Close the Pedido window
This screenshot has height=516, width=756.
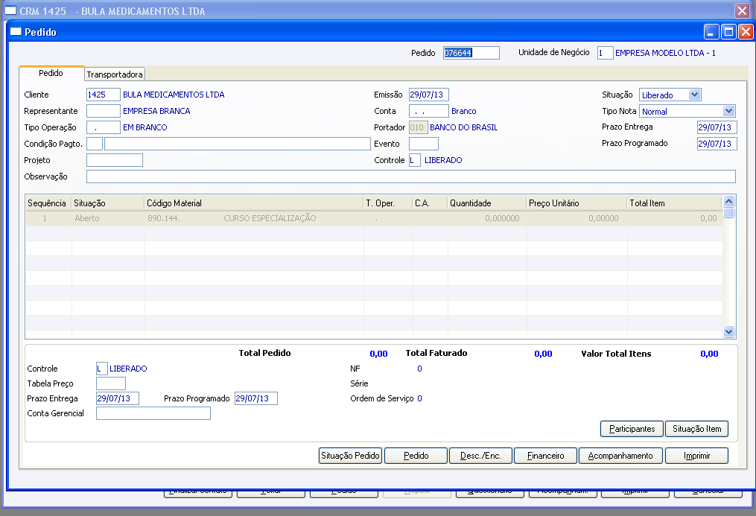point(746,32)
